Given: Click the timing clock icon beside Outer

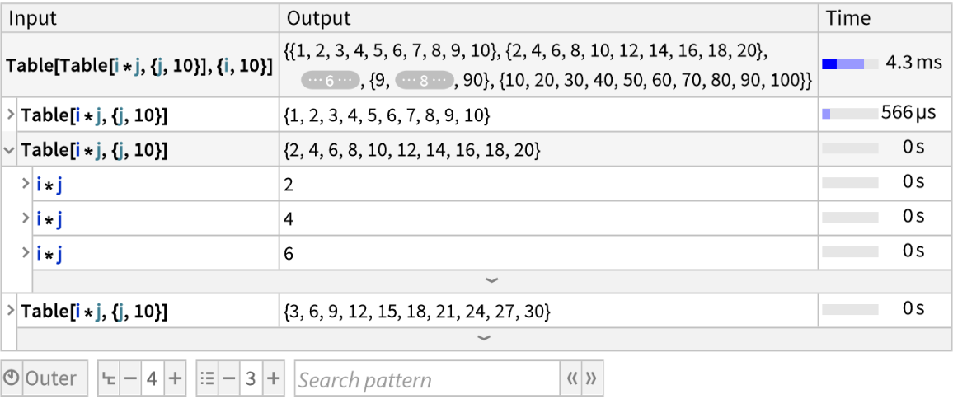Looking at the screenshot, I should 12,379.
